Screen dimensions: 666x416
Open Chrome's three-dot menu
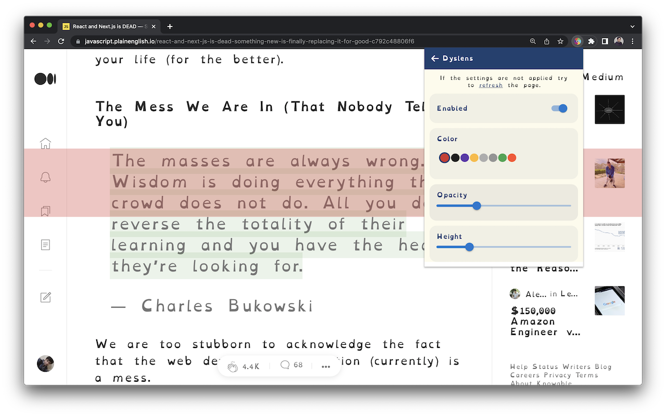(x=632, y=41)
